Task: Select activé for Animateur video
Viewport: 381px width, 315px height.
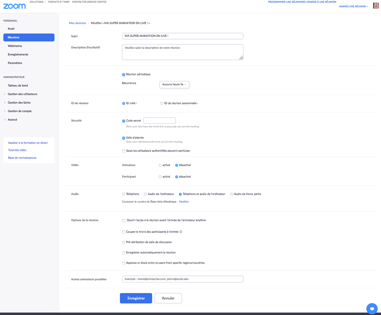Action: 160,165
